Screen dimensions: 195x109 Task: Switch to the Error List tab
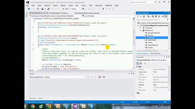click(x=33, y=98)
